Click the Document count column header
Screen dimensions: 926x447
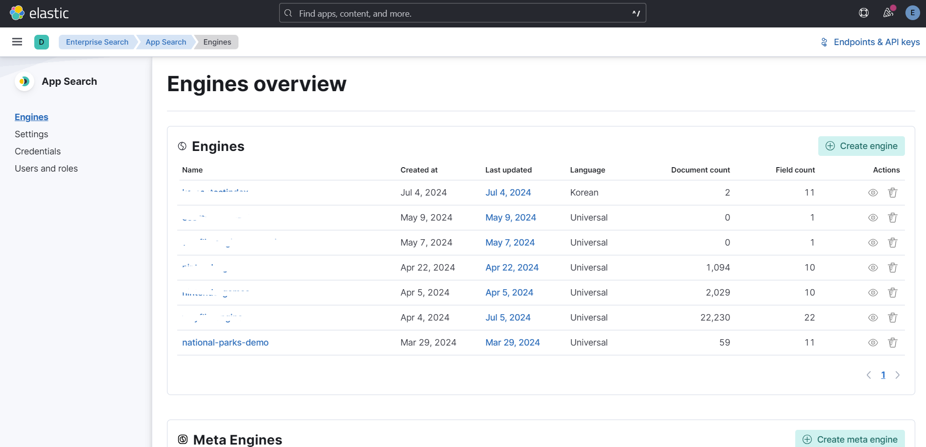tap(700, 170)
